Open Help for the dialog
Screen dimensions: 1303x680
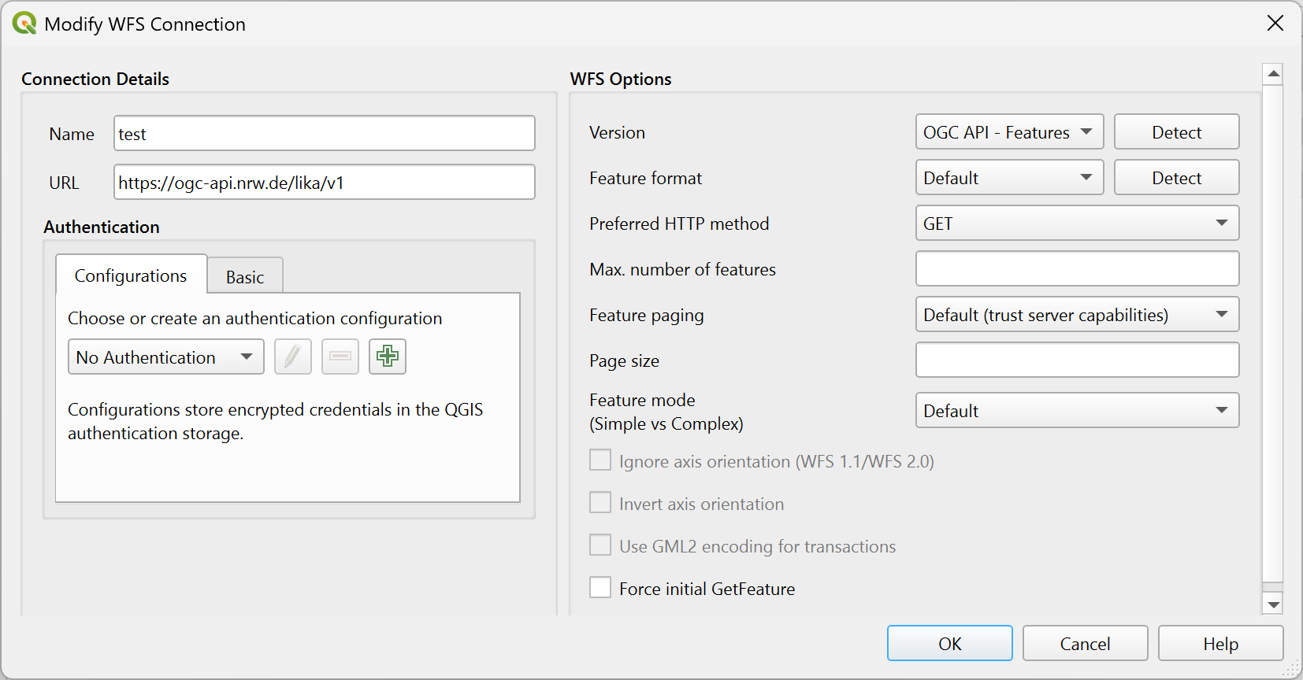click(x=1220, y=644)
